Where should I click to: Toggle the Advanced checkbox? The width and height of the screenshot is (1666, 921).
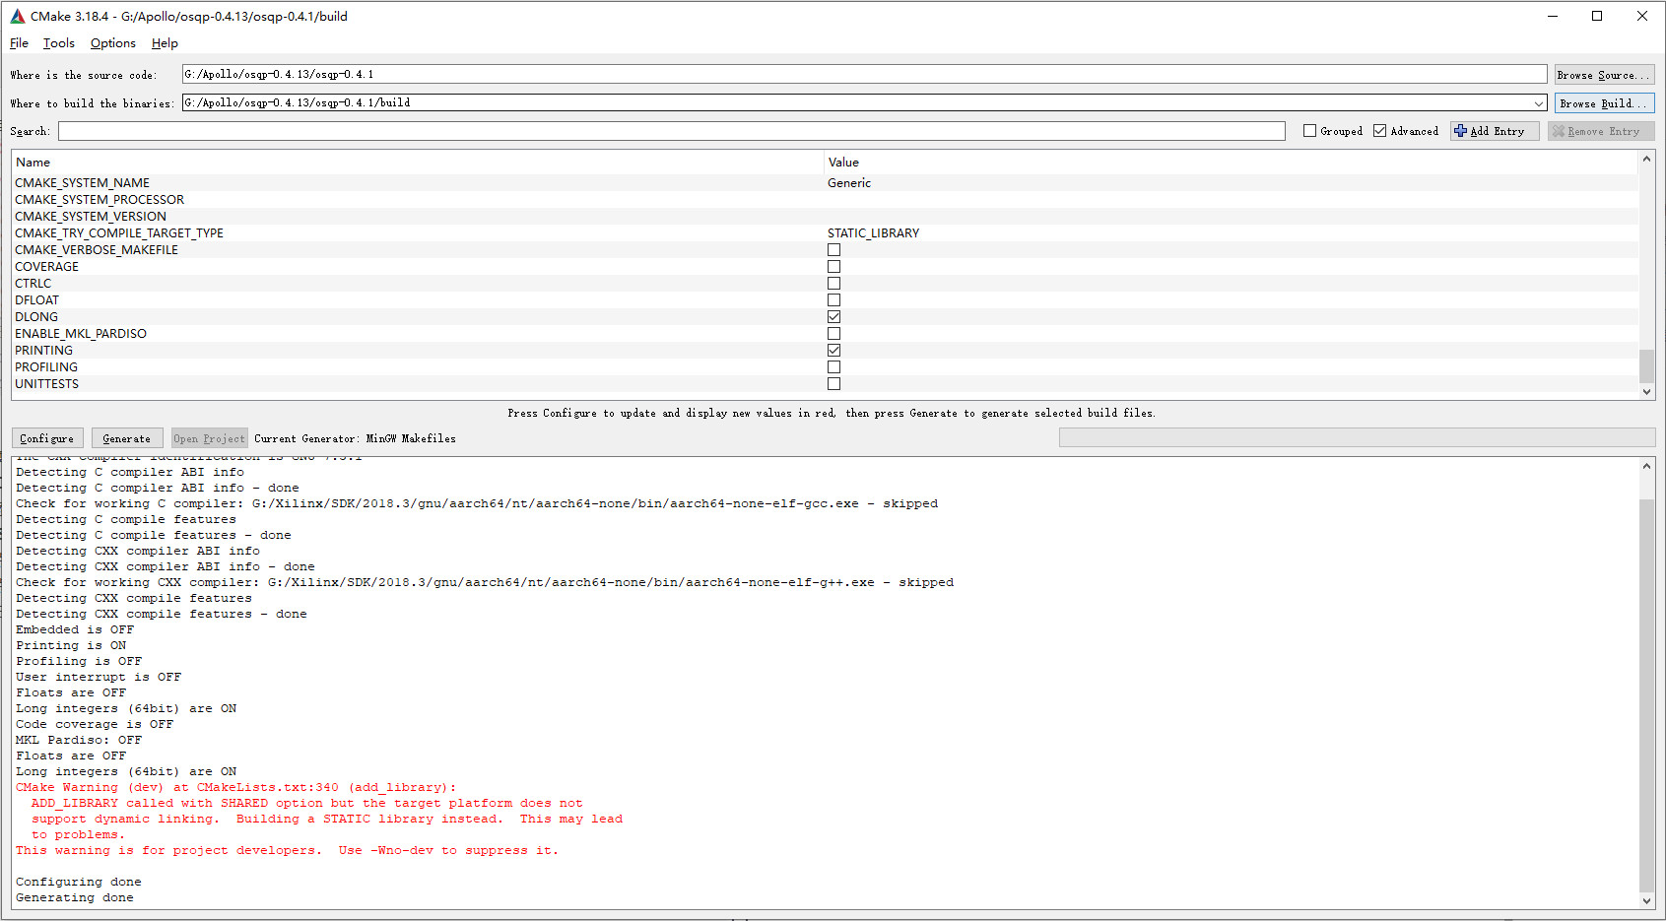click(1379, 131)
